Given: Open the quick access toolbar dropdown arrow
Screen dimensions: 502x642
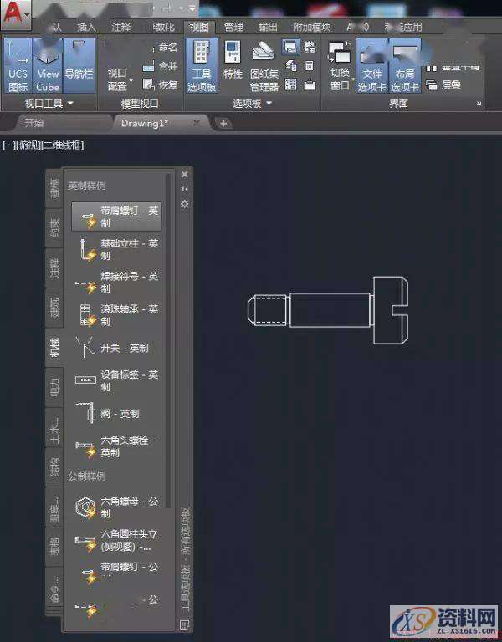Looking at the screenshot, I should coord(192,8).
